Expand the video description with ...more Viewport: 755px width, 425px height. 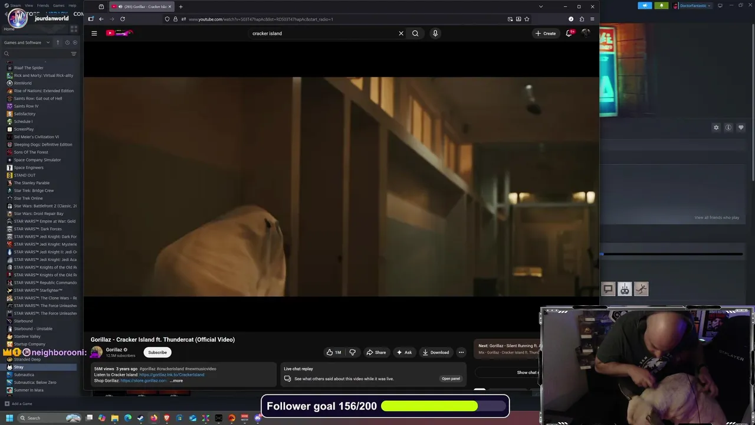pyautogui.click(x=176, y=381)
